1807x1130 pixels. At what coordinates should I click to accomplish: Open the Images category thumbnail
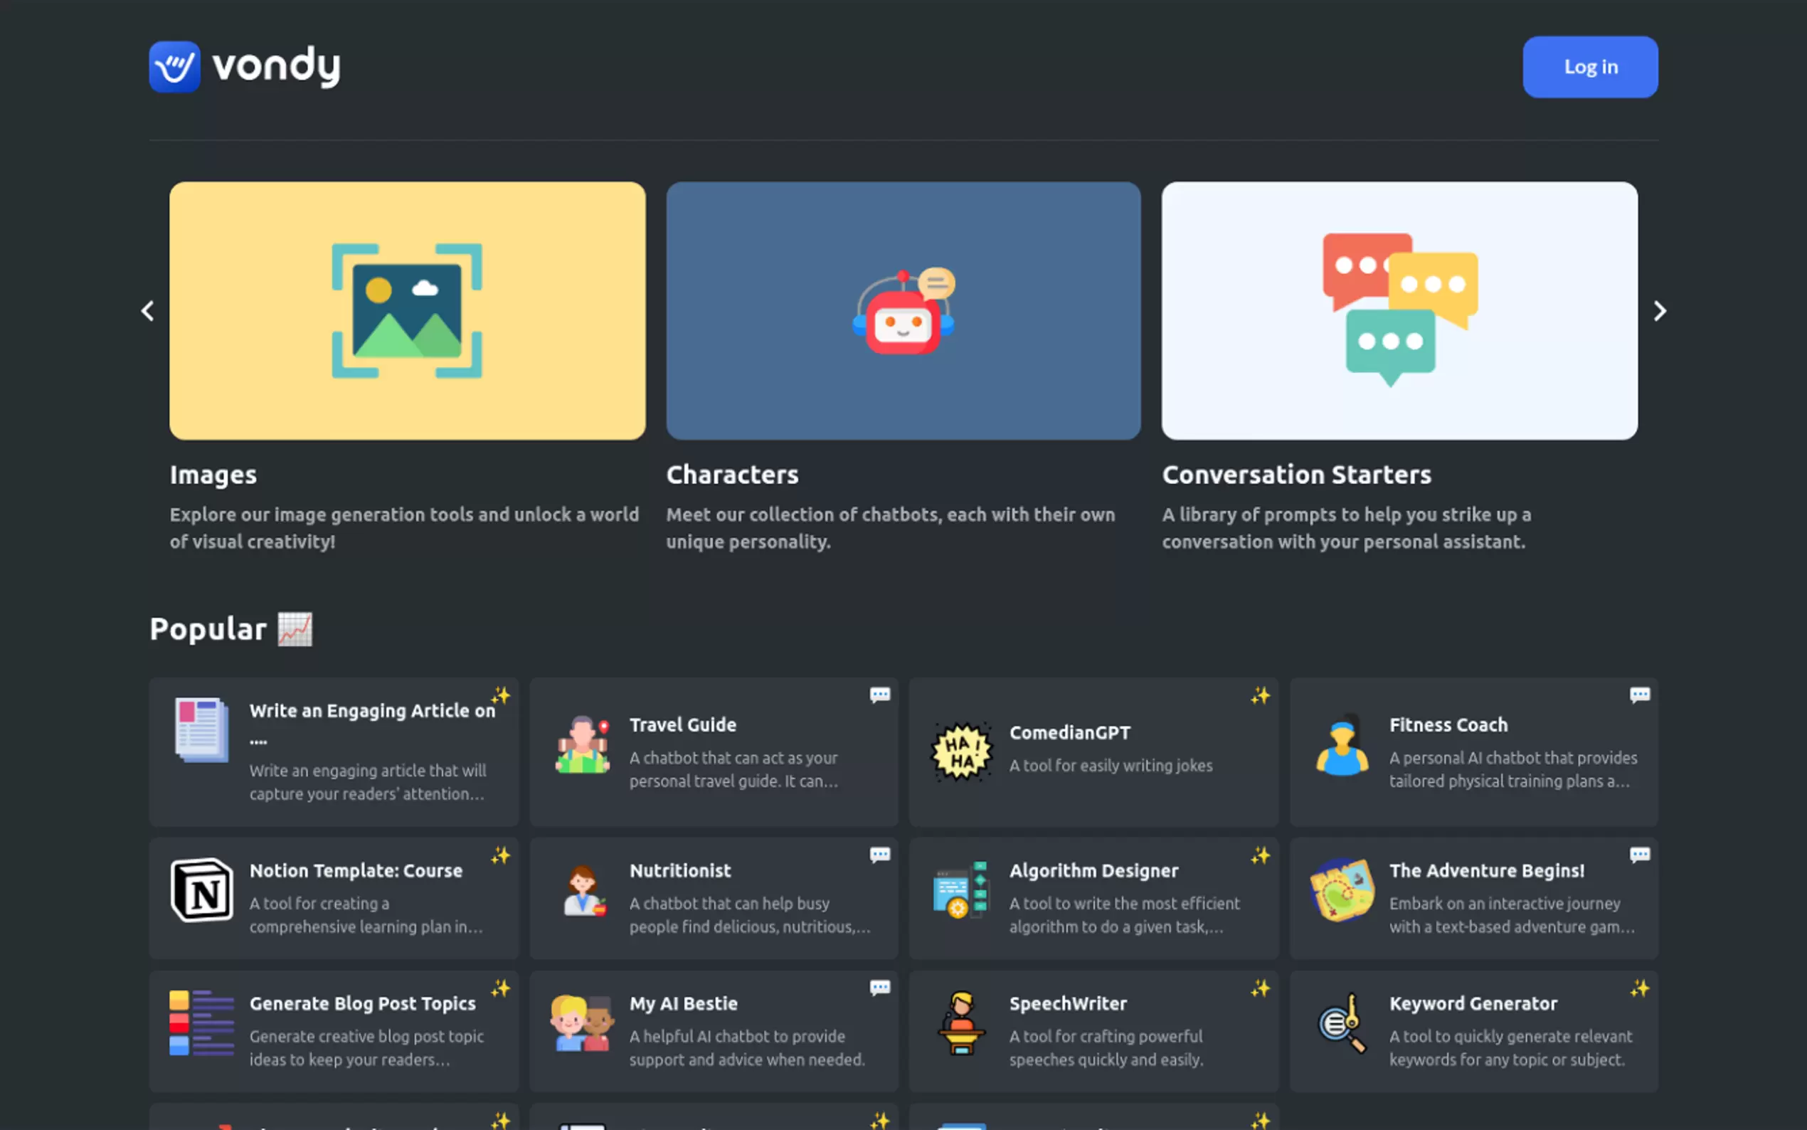(407, 310)
